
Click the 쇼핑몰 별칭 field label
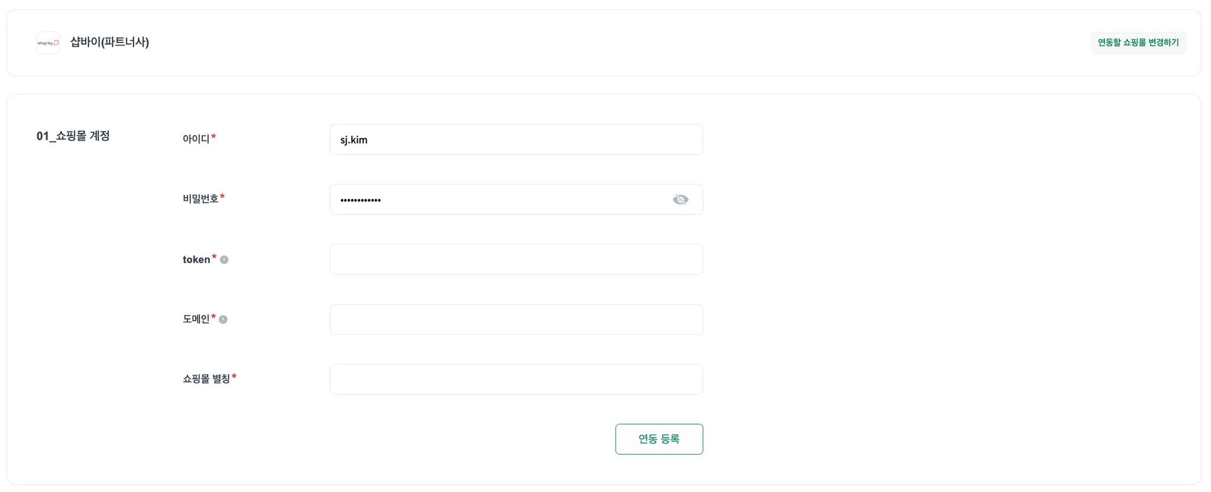(206, 379)
